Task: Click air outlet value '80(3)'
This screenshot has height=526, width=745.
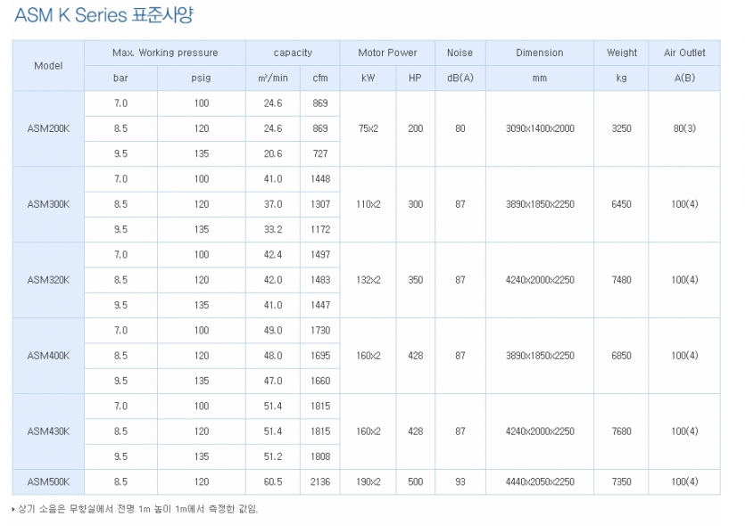Action: coord(684,128)
